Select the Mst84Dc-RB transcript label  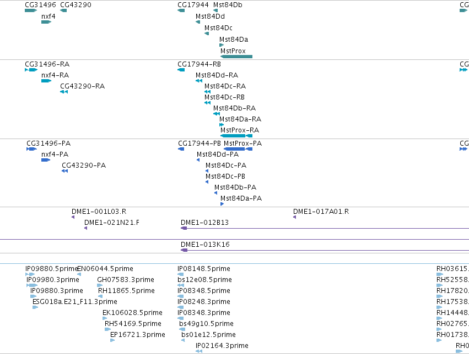225,97
